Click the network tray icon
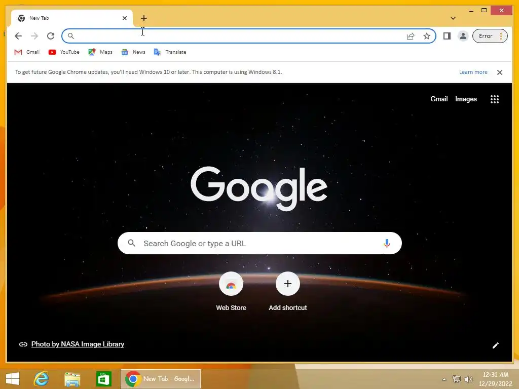The height and width of the screenshot is (389, 519). [457, 379]
